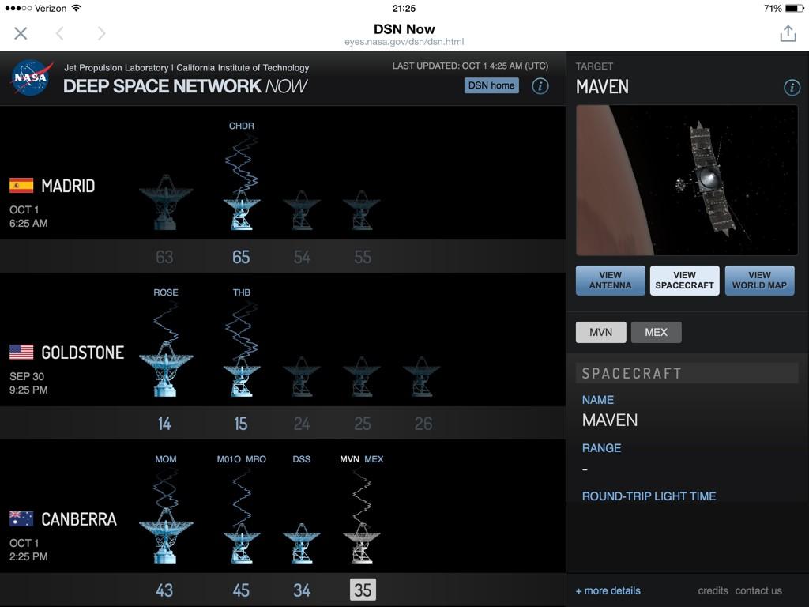
Task: Tap the battery indicator in the status bar
Action: [x=793, y=8]
